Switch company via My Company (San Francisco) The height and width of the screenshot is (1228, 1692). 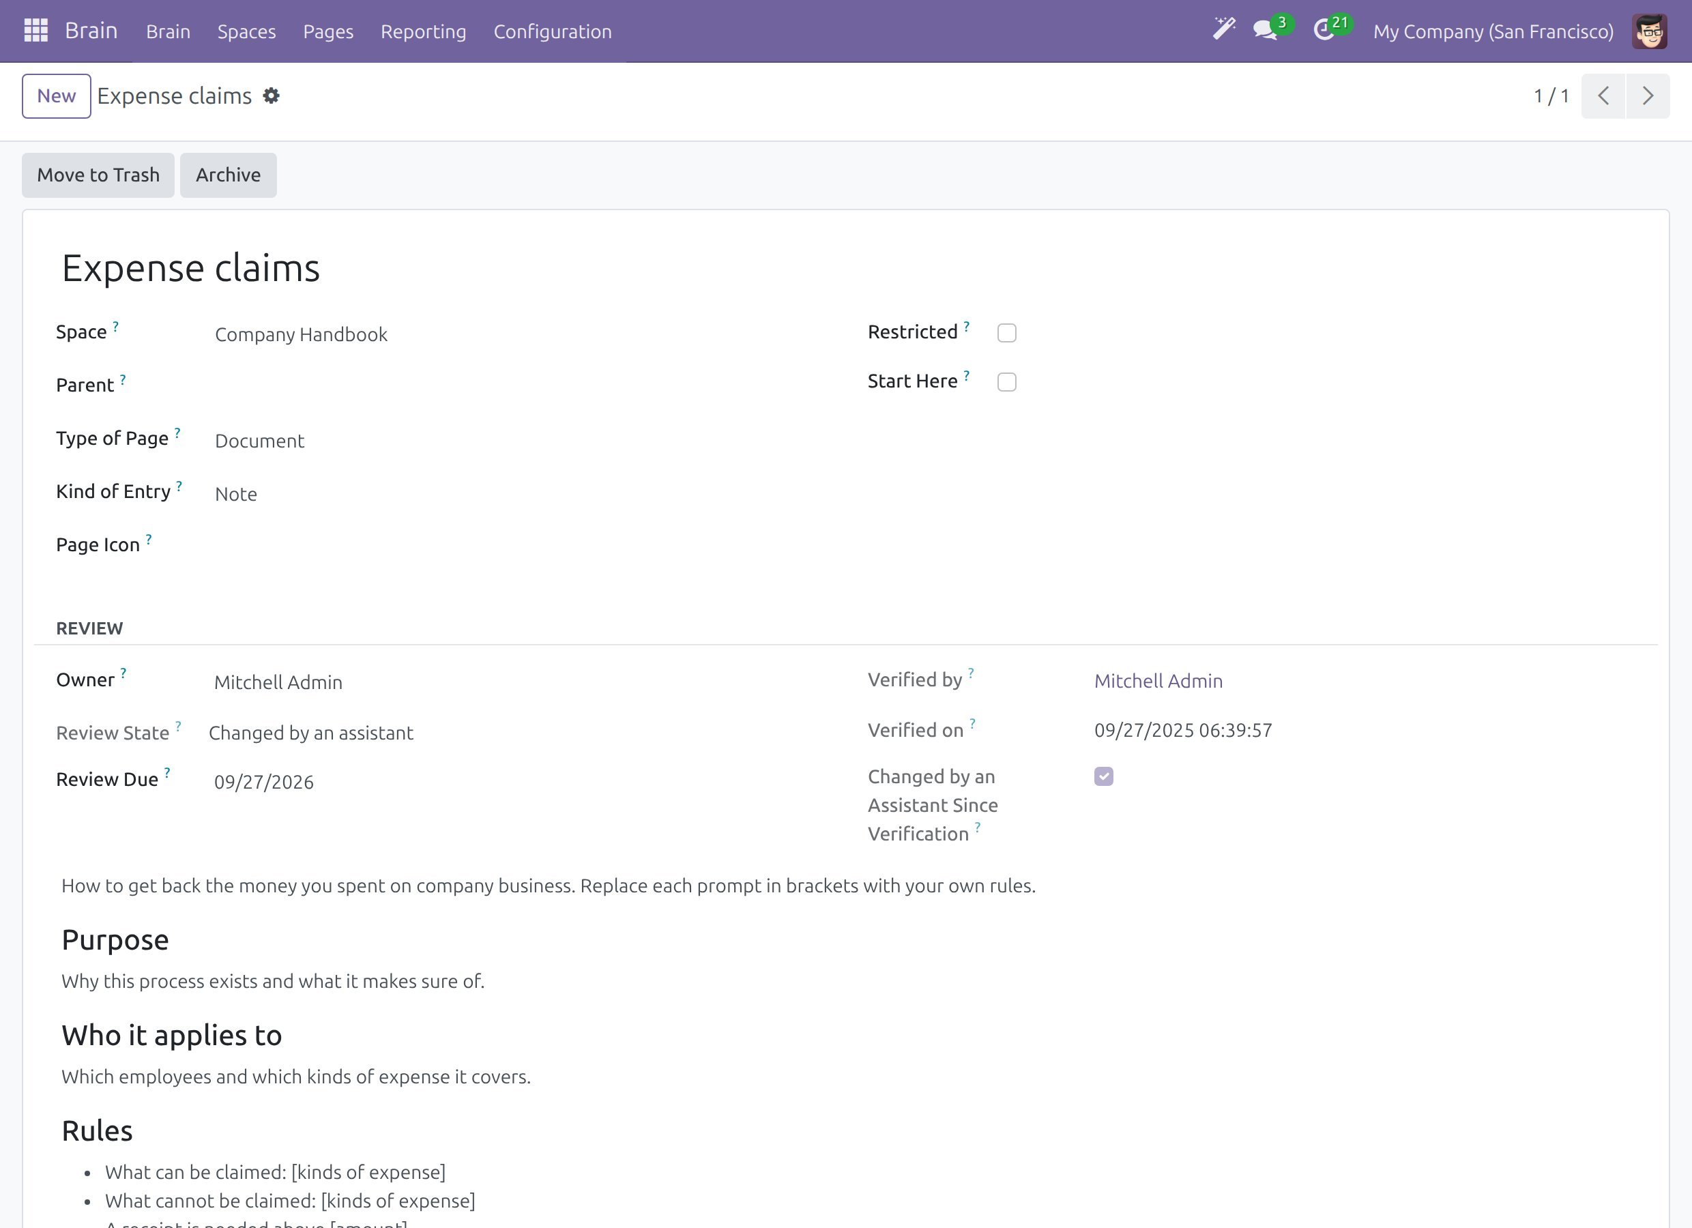1493,31
